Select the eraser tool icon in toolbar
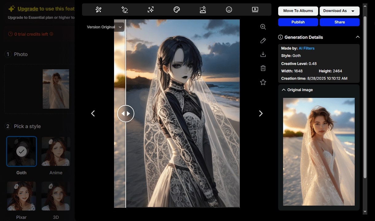Image resolution: width=375 pixels, height=221 pixels. click(124, 10)
